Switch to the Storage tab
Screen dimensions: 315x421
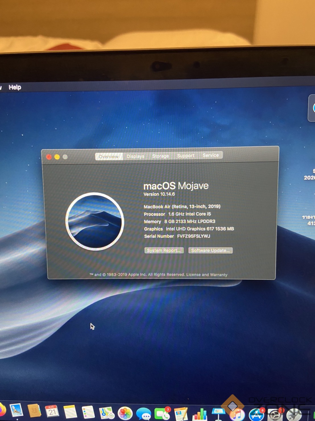coord(160,156)
